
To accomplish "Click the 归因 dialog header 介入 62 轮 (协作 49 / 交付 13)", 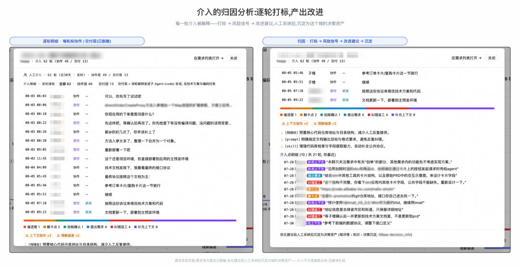I will click(x=318, y=61).
